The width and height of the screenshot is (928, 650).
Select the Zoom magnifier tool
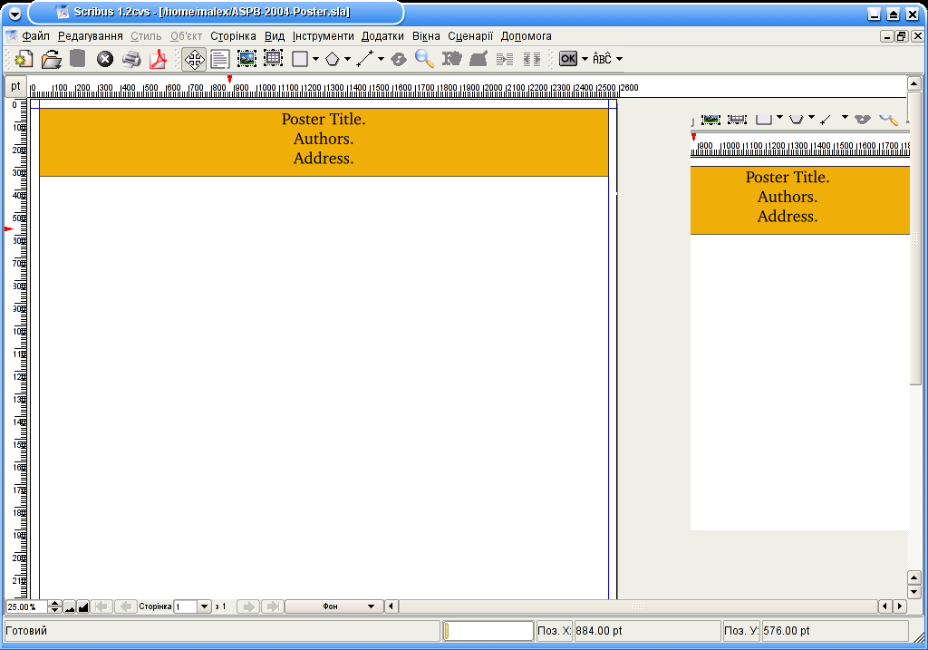424,59
